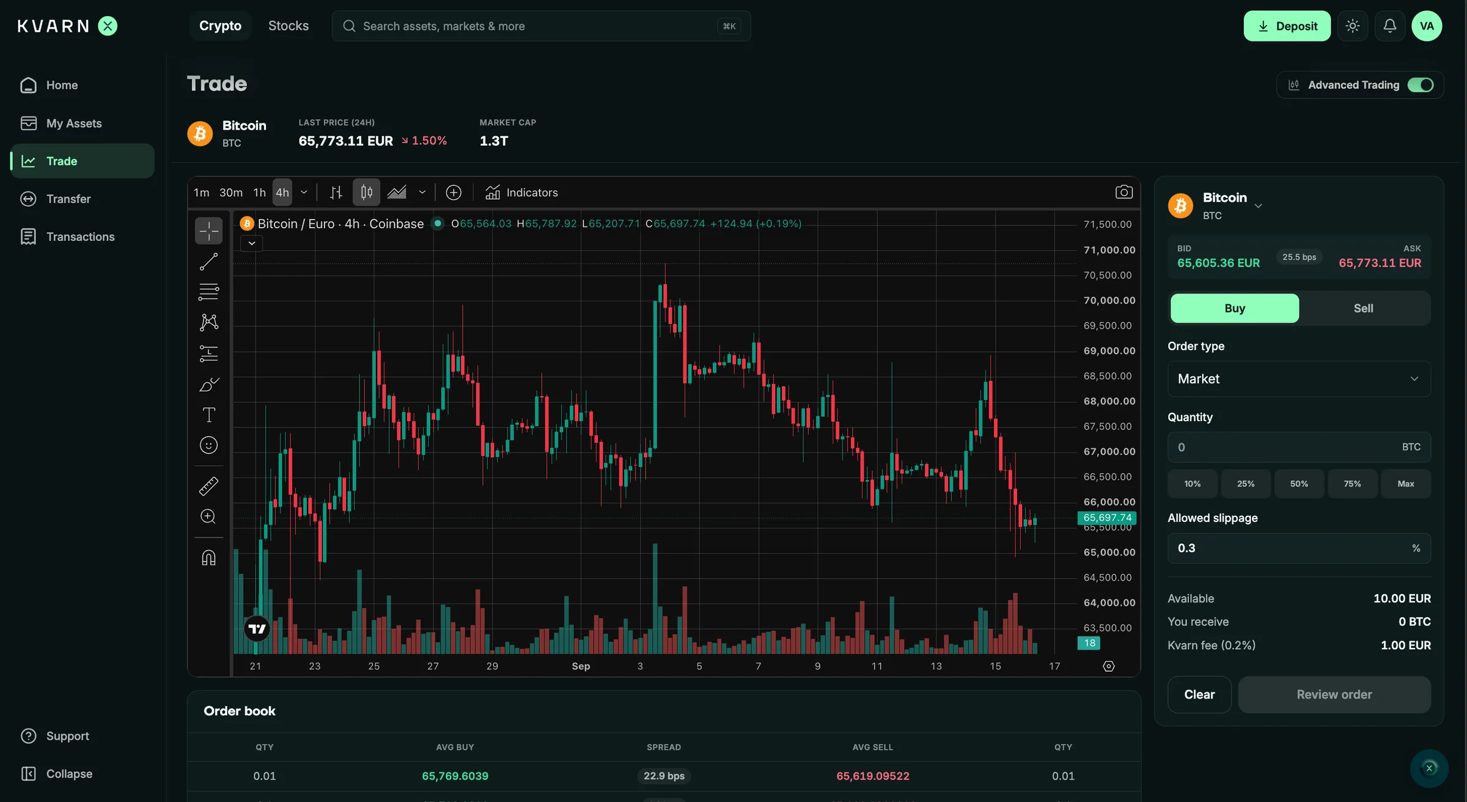The height and width of the screenshot is (802, 1467).
Task: Click the 65,769.6039 avg buy price
Action: pos(455,776)
